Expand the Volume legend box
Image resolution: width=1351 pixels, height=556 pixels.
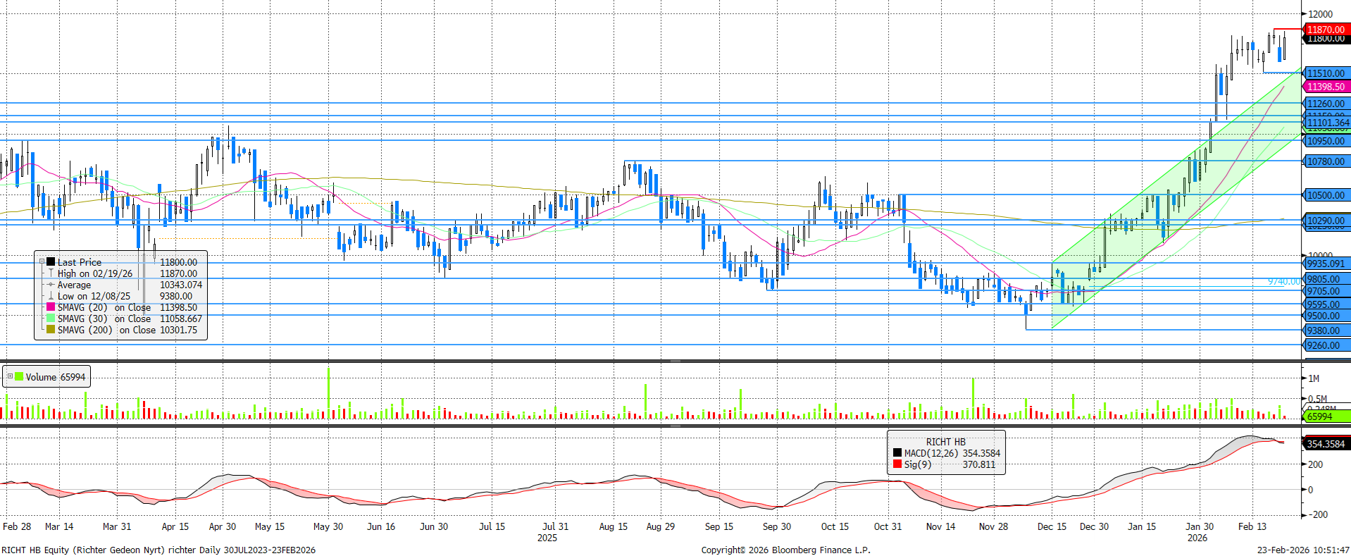tap(10, 376)
